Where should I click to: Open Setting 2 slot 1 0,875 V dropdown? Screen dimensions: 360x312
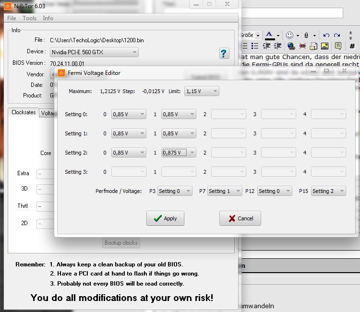click(x=179, y=153)
